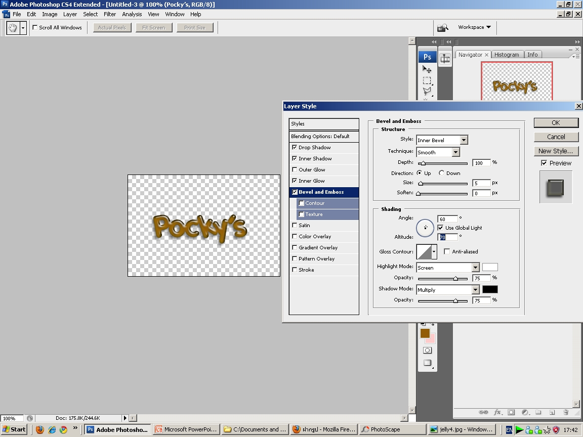Image resolution: width=583 pixels, height=437 pixels.
Task: Open the tool preset picker arrow
Action: [23, 28]
